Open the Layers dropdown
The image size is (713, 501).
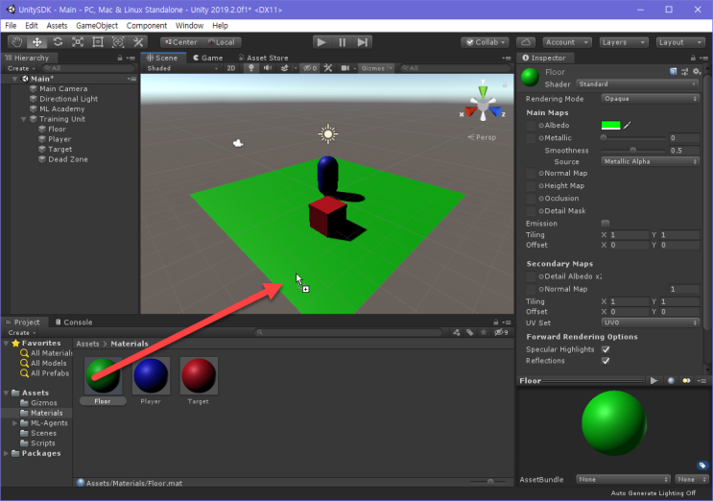pos(622,42)
